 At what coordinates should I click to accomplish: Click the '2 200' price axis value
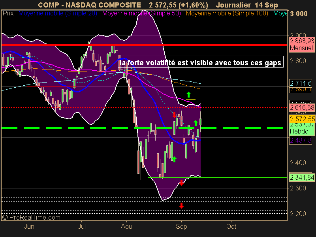pos(298,214)
